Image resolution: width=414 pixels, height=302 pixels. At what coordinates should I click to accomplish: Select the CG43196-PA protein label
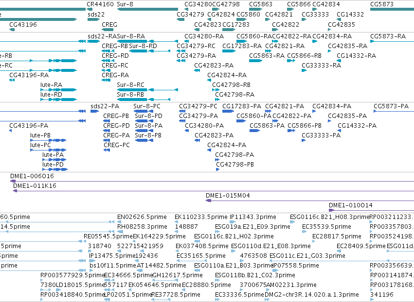click(x=29, y=126)
